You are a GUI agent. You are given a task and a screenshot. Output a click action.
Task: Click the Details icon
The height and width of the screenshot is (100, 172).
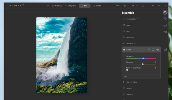click(124, 88)
